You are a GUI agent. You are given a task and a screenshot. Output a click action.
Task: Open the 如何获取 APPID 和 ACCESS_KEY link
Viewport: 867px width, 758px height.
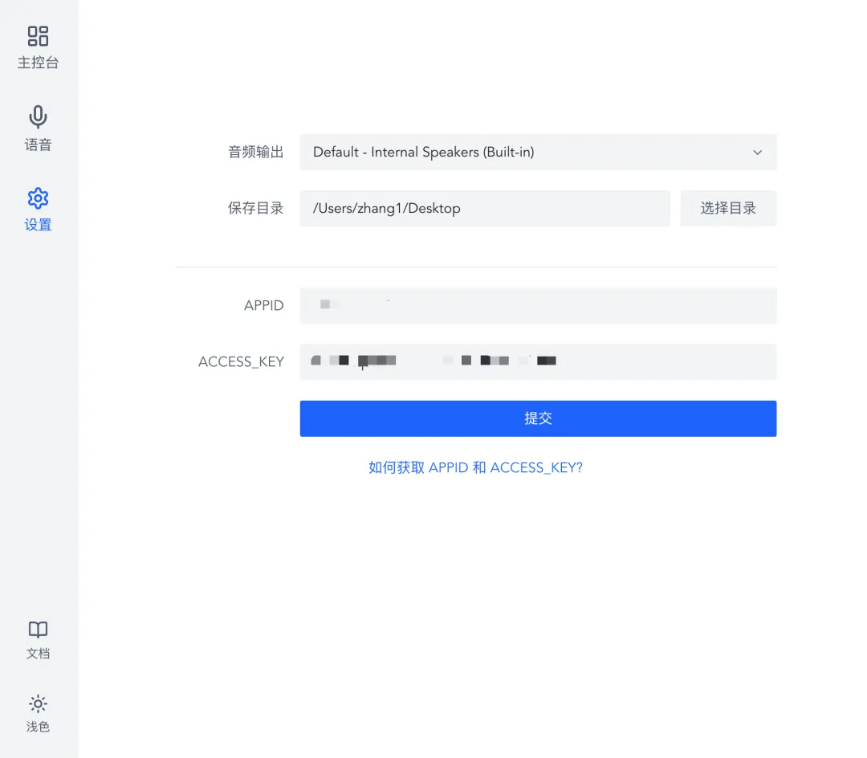coord(475,467)
